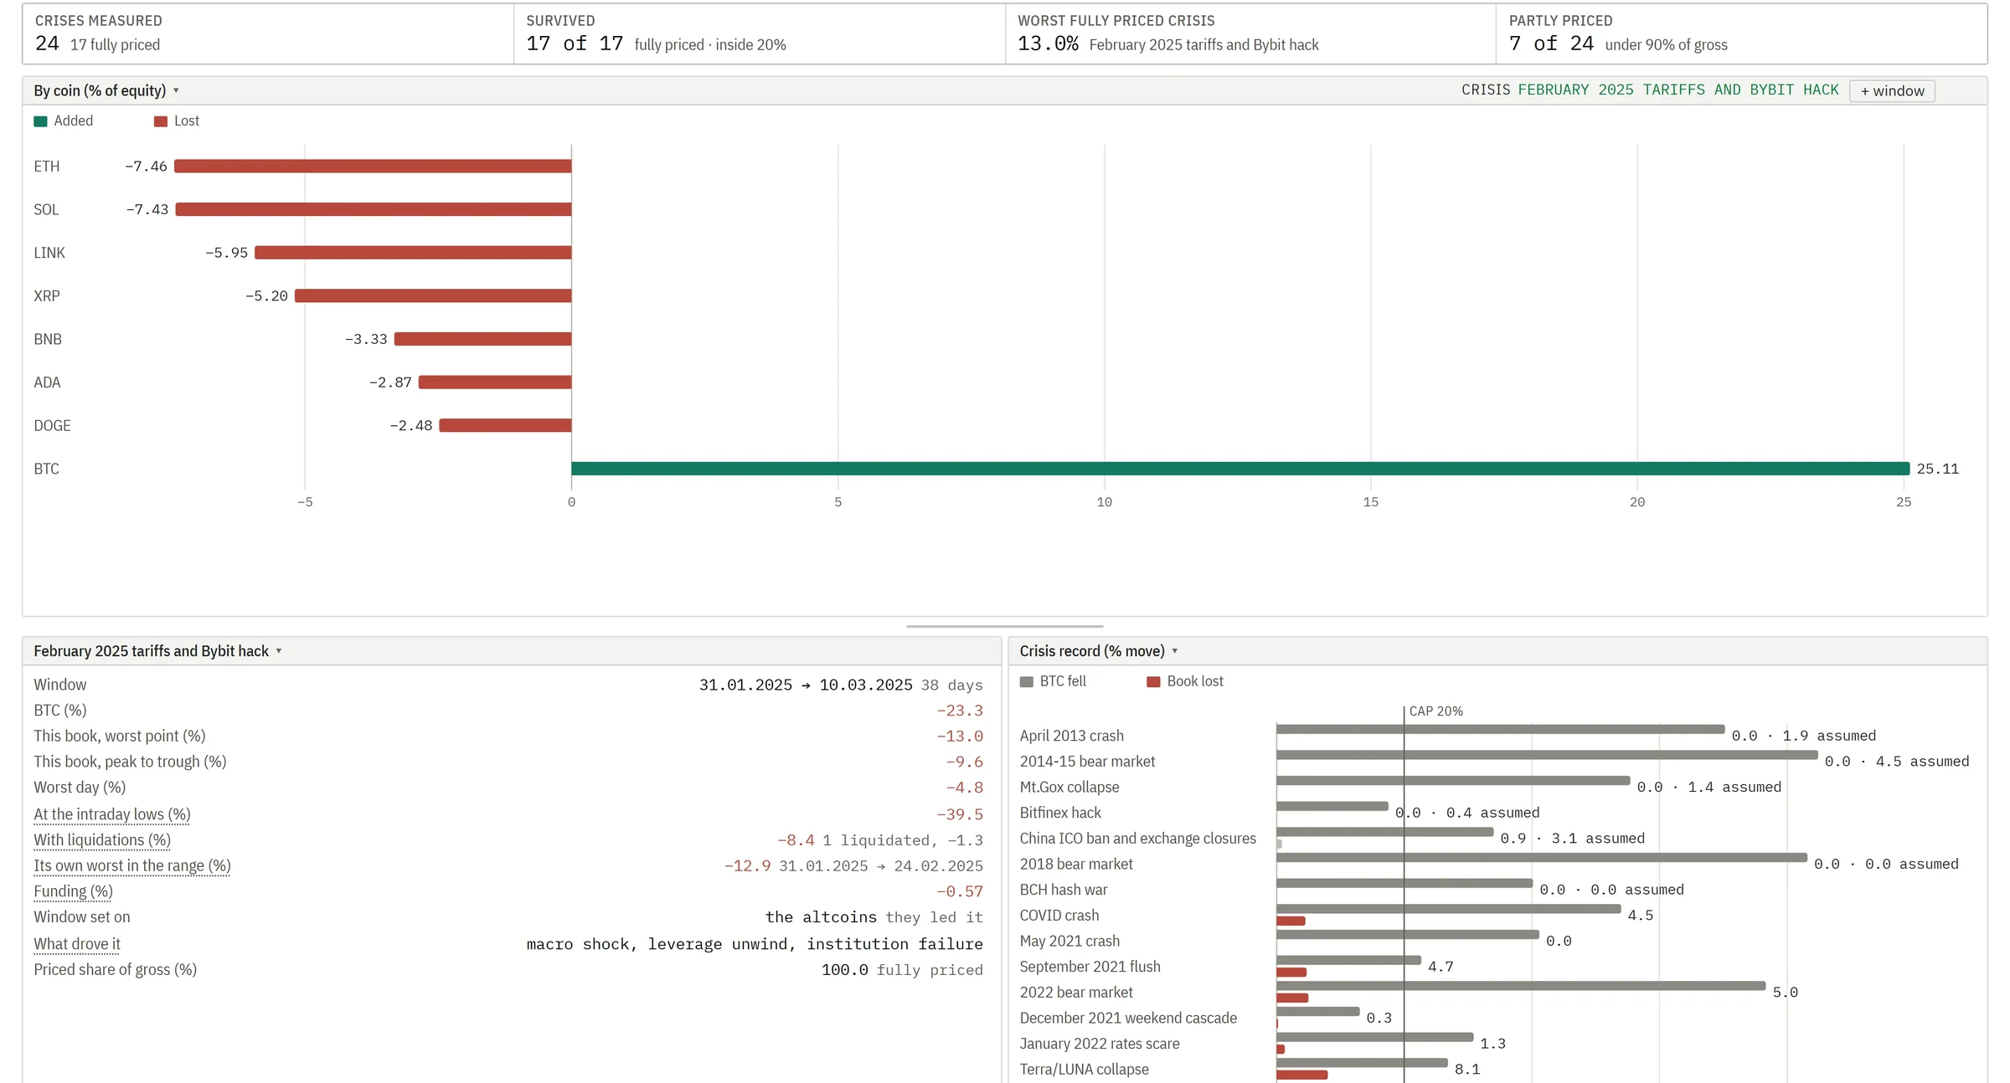Click the Window date range value

coord(806,685)
